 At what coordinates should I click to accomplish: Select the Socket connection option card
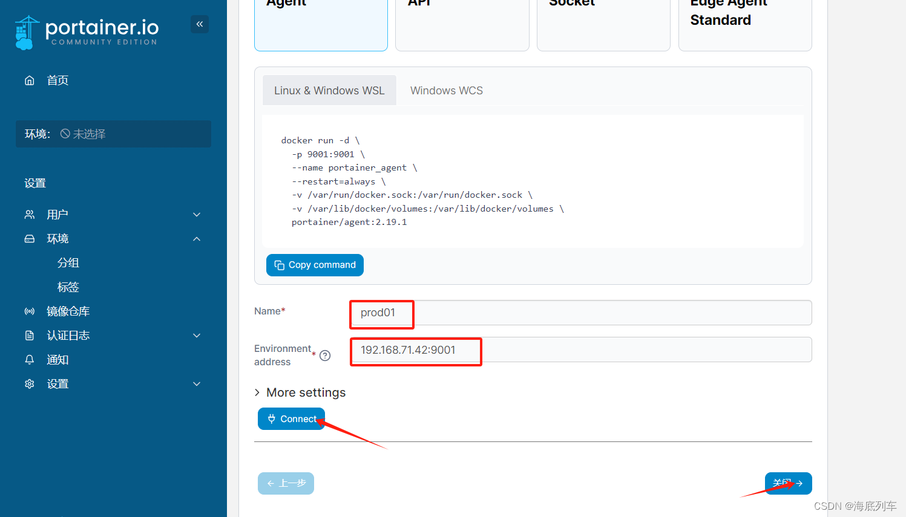point(603,25)
